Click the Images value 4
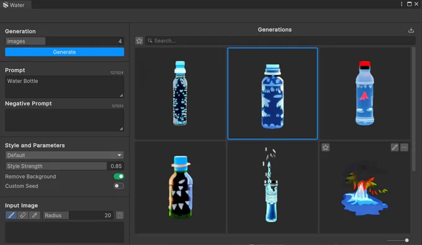This screenshot has width=422, height=245. click(120, 41)
